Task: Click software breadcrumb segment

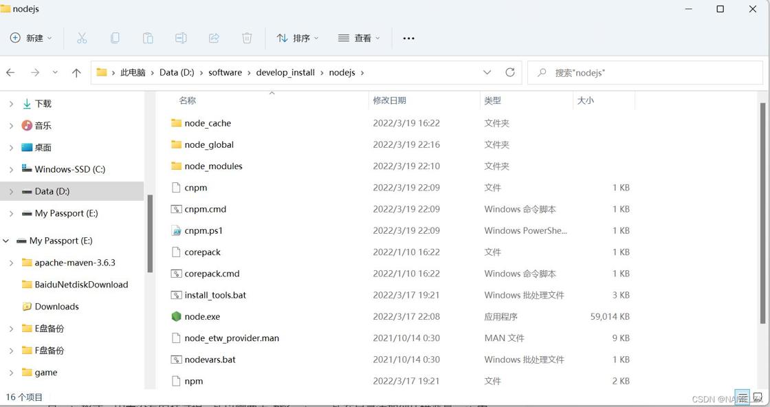Action: 225,73
